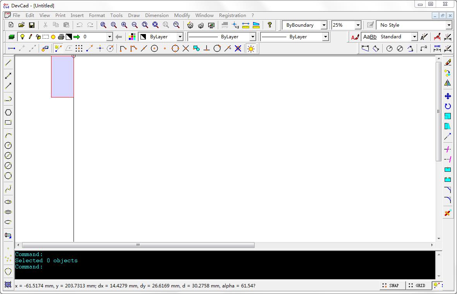Screen dimensions: 457x294
Task: Open the Modify menu
Action: 182,15
